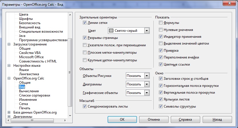238x128 pixels.
Task: Disable the Линии сетки checkbox
Action: click(x=85, y=23)
